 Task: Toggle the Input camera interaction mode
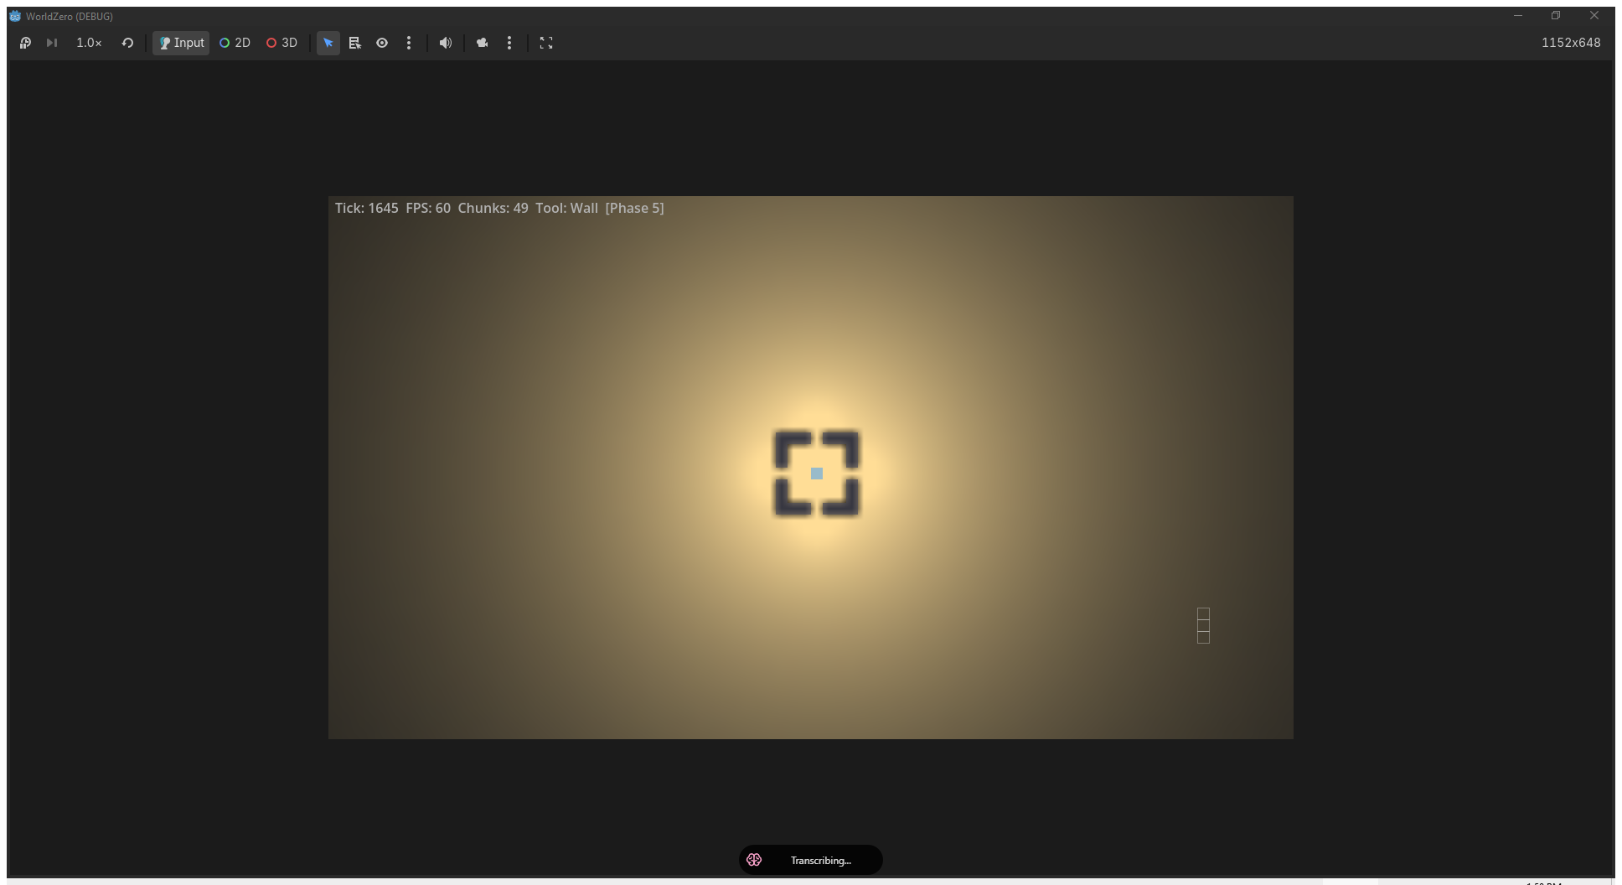[x=180, y=43]
